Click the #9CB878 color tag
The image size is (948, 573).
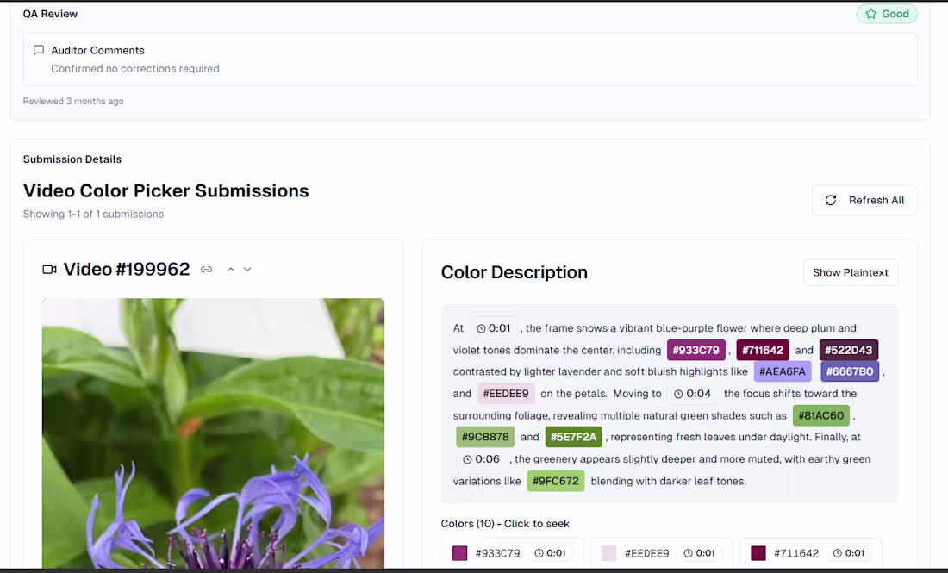coord(485,437)
